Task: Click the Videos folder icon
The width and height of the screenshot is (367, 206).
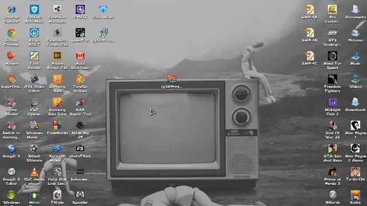Action: click(x=356, y=79)
